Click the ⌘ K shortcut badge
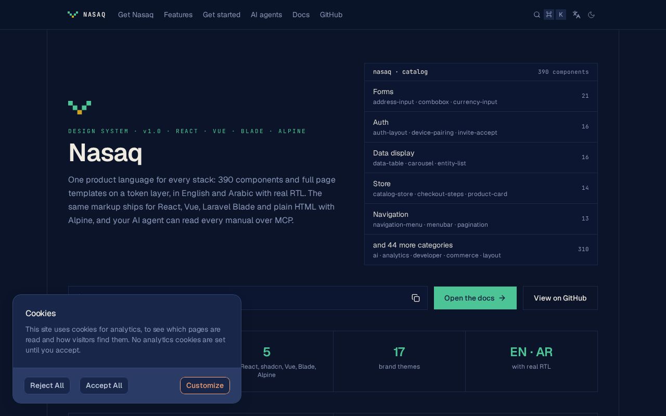The width and height of the screenshot is (666, 416). [555, 15]
